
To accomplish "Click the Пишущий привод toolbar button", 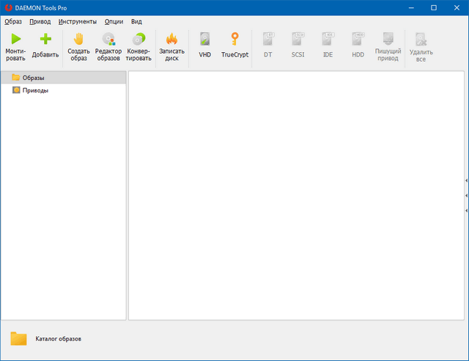I will click(x=388, y=40).
